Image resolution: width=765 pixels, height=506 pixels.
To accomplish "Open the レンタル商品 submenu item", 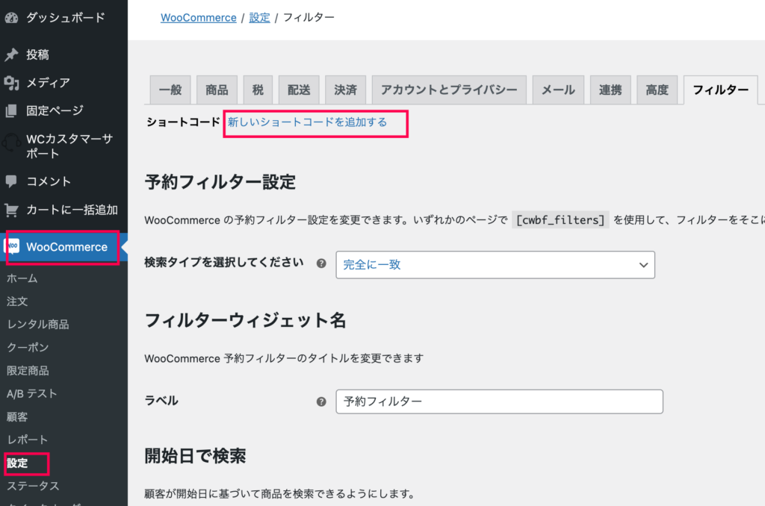I will pyautogui.click(x=38, y=324).
